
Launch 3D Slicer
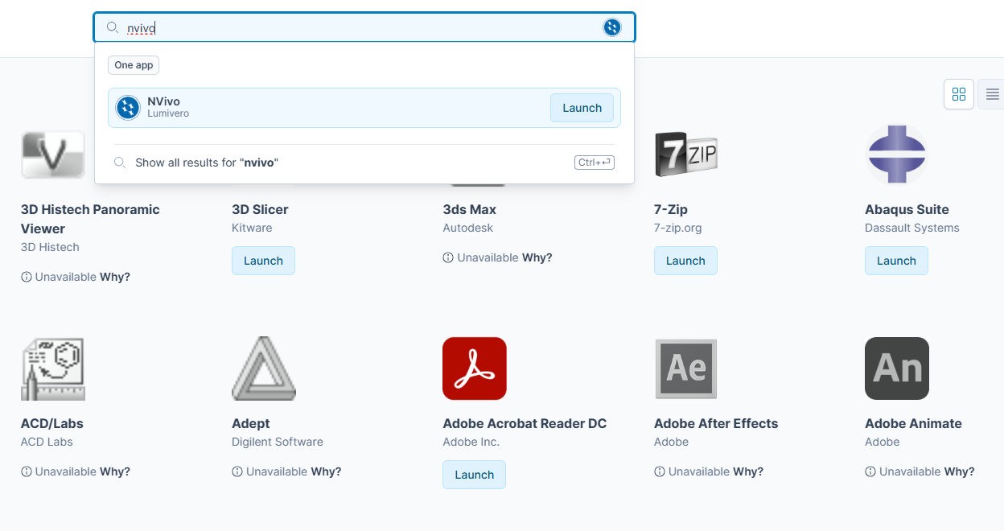[263, 261]
